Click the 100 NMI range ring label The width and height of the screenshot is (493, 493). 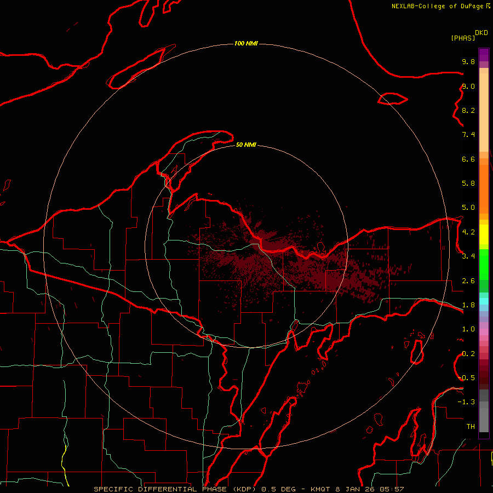[246, 43]
